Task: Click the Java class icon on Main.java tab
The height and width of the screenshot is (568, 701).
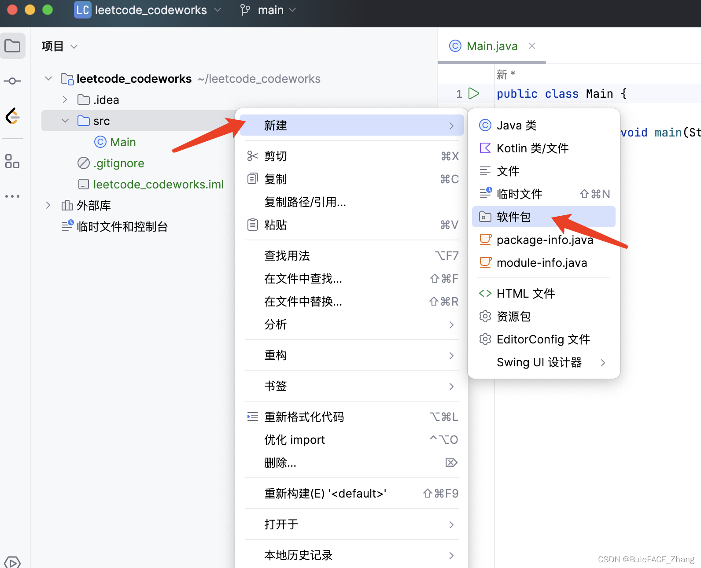Action: pos(455,46)
